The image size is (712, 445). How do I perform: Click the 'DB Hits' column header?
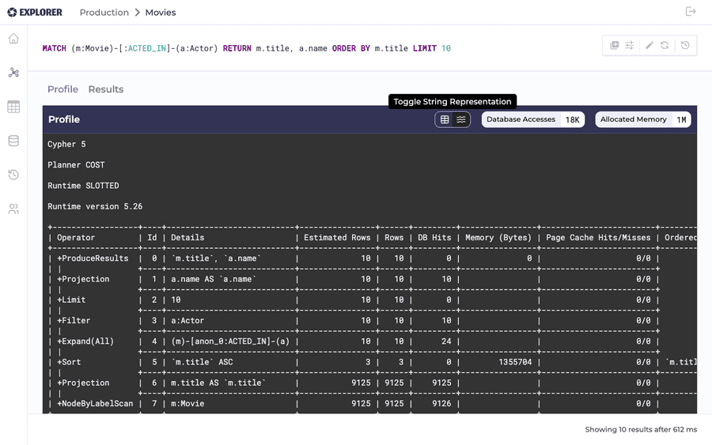click(x=434, y=237)
